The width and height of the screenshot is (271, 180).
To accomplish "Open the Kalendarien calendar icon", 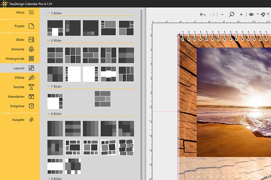I will pos(31,96).
